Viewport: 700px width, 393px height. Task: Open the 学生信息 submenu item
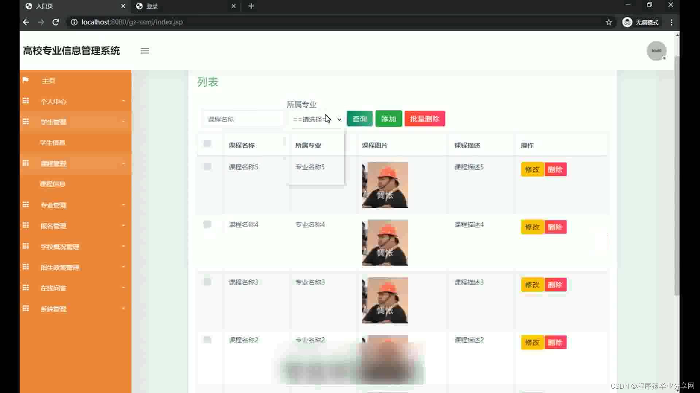[53, 143]
